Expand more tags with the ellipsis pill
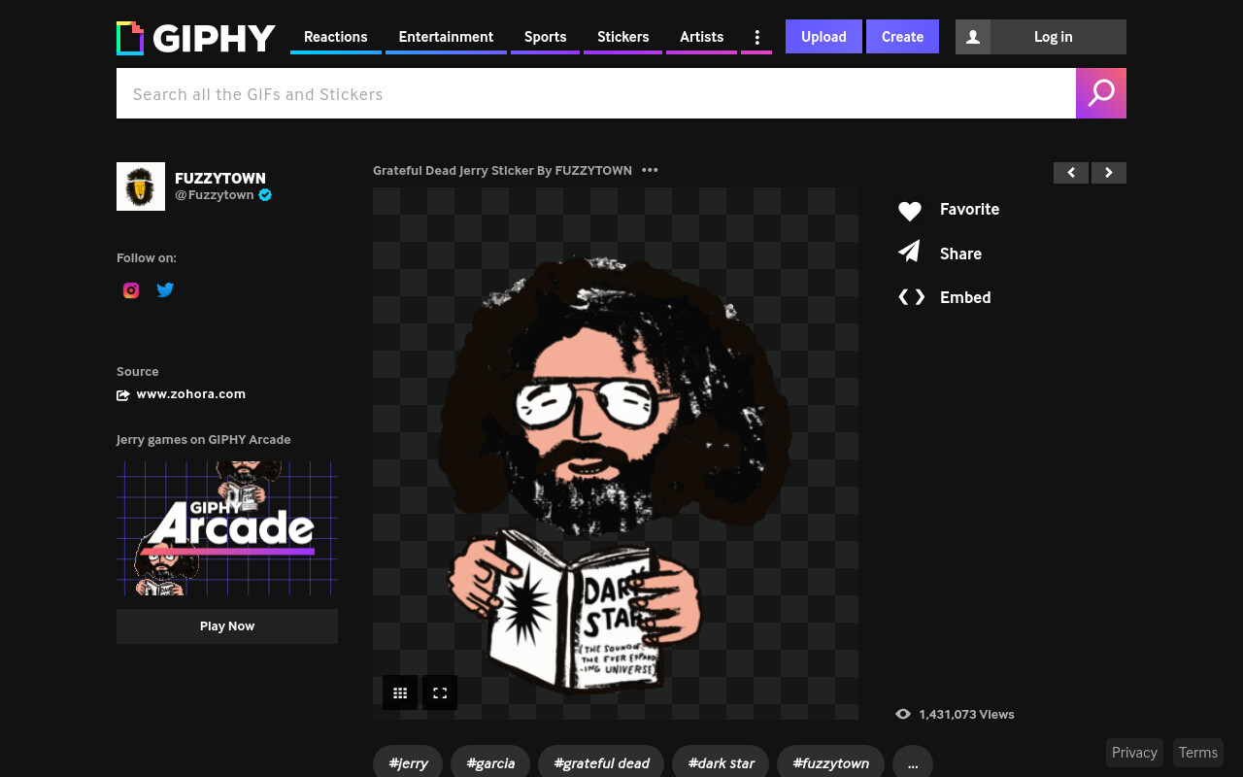Viewport: 1243px width, 777px height. 913,763
